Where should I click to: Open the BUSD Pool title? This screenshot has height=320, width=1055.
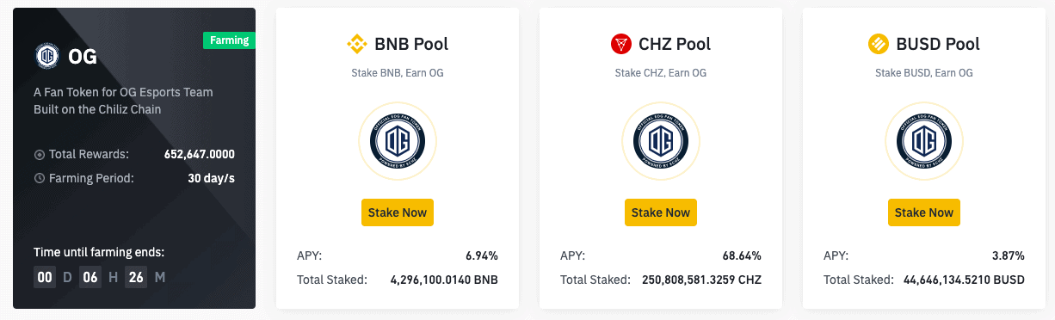point(937,44)
